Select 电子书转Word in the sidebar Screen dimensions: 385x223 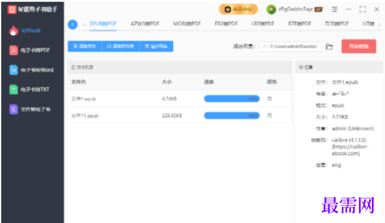click(x=31, y=70)
